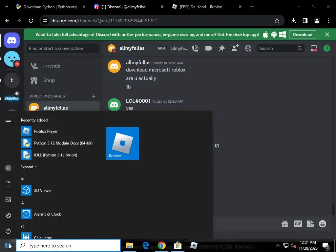Screen dimensions: 336x252
Task: Open Power options in Start menu
Action: click(8, 231)
